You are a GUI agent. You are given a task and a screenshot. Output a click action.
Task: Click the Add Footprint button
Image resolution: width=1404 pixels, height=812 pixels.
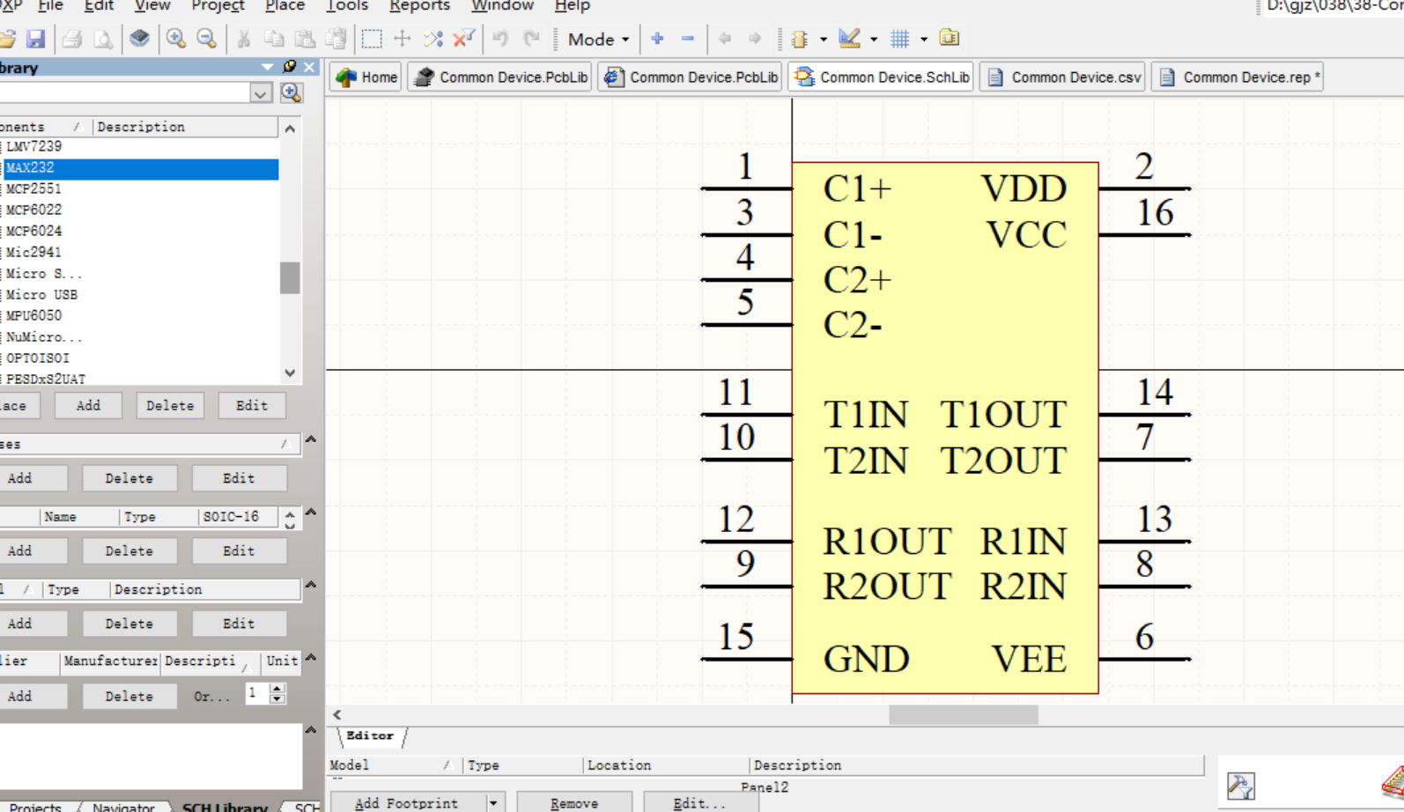coord(408,803)
